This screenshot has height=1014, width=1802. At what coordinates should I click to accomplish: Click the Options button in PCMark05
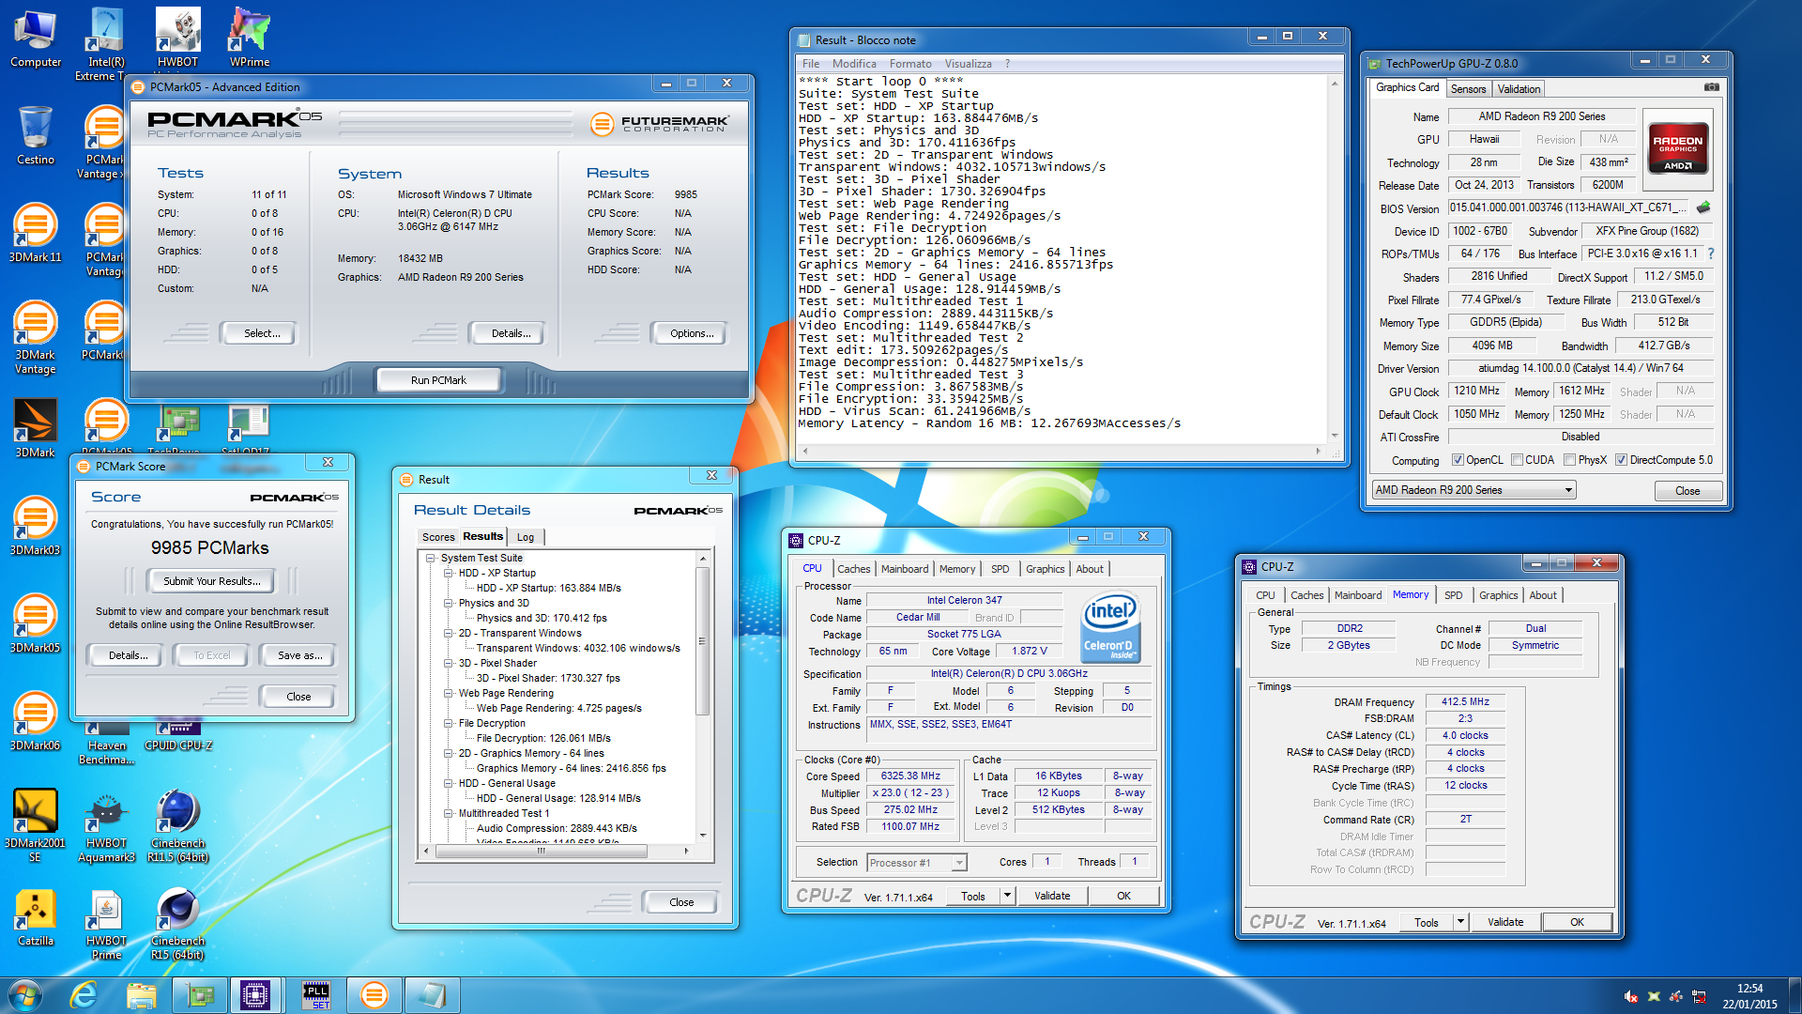click(x=692, y=333)
